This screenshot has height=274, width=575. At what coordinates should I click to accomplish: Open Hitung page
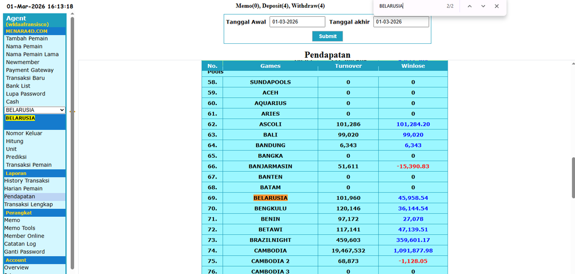[x=15, y=141]
